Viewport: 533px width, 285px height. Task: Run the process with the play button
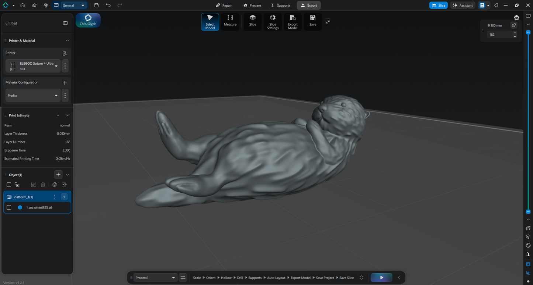point(381,278)
